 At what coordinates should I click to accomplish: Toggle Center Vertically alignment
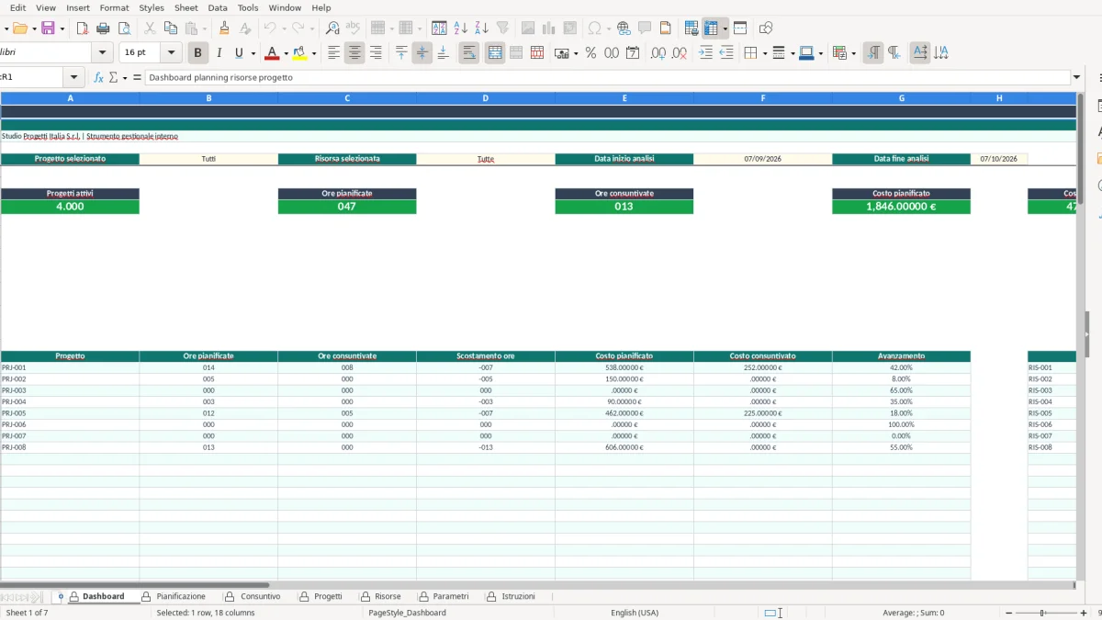click(422, 53)
